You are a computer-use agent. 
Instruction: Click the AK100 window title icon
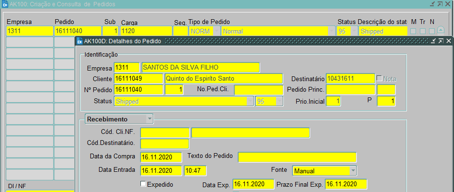[x=5, y=4]
